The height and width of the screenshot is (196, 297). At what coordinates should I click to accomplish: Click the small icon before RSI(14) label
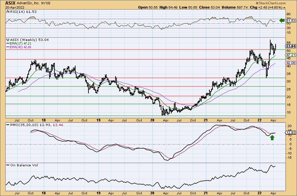coord(7,12)
